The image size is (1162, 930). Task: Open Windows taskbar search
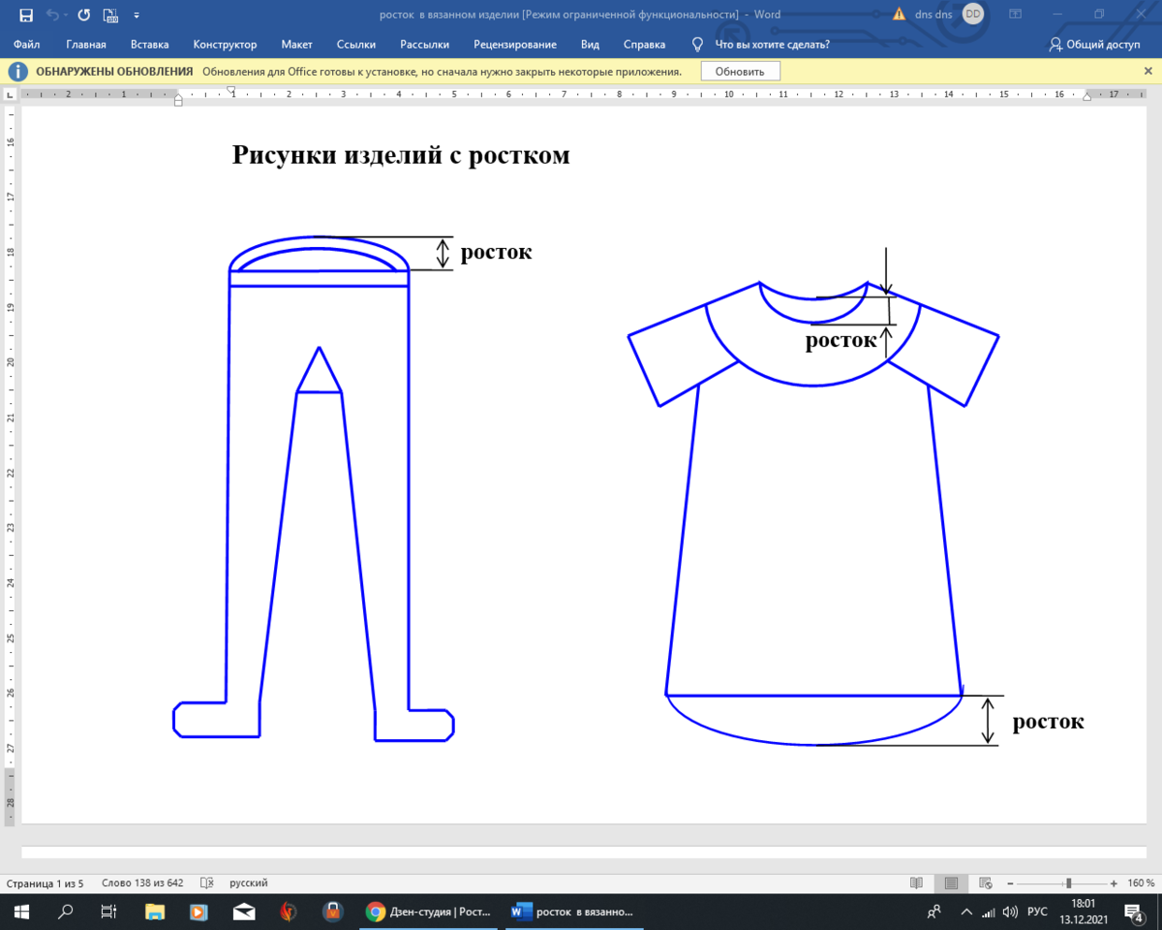point(66,912)
